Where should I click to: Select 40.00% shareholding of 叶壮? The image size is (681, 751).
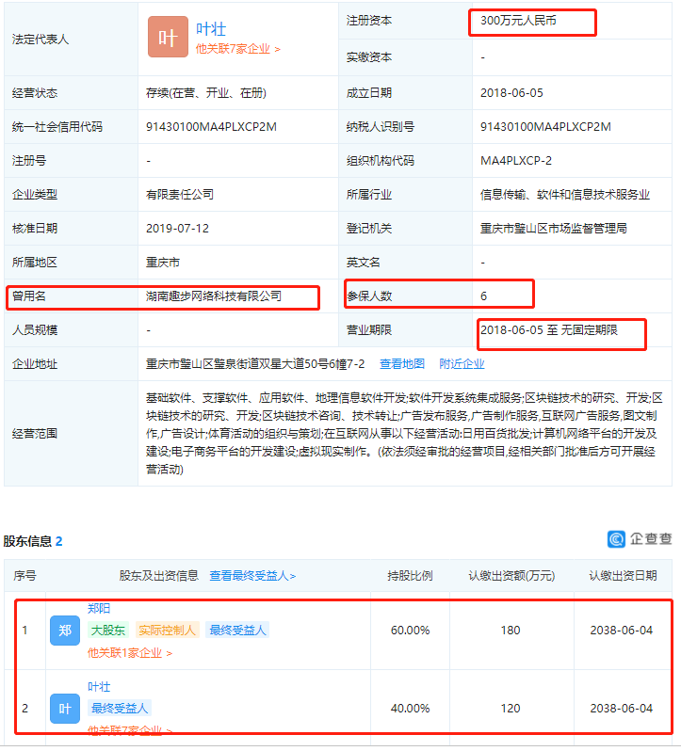[411, 709]
